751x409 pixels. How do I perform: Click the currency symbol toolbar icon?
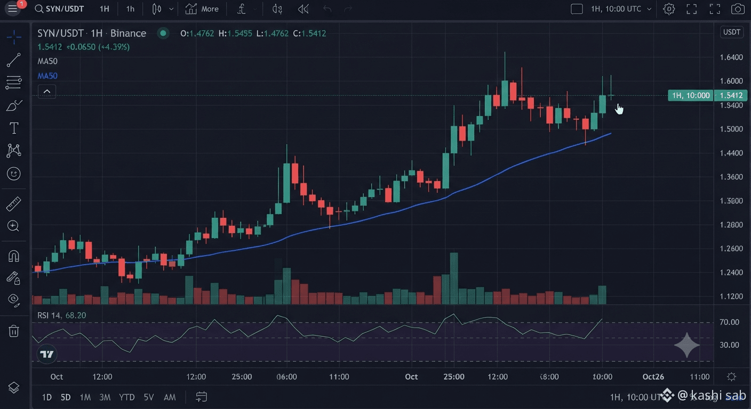(x=242, y=9)
